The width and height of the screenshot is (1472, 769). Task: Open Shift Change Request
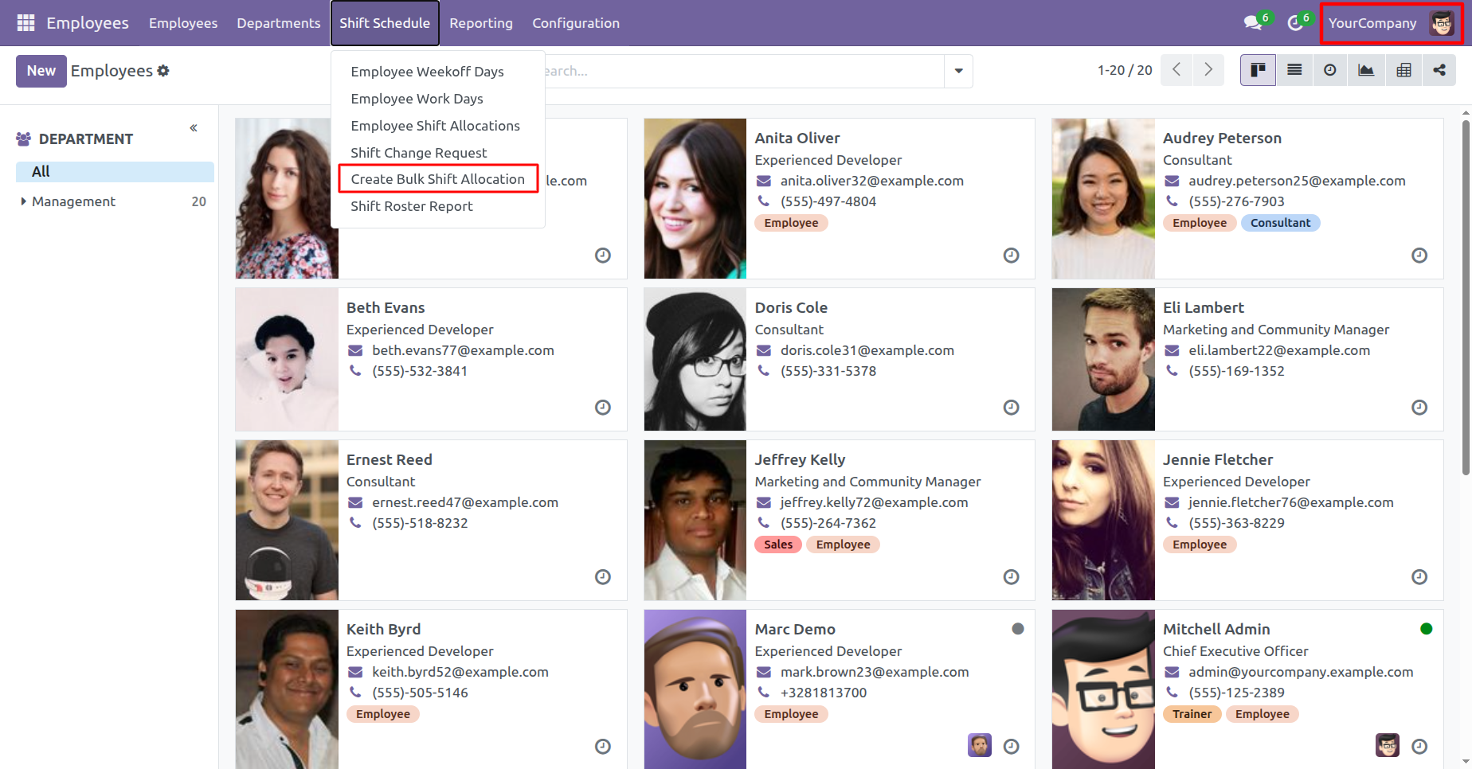[419, 153]
